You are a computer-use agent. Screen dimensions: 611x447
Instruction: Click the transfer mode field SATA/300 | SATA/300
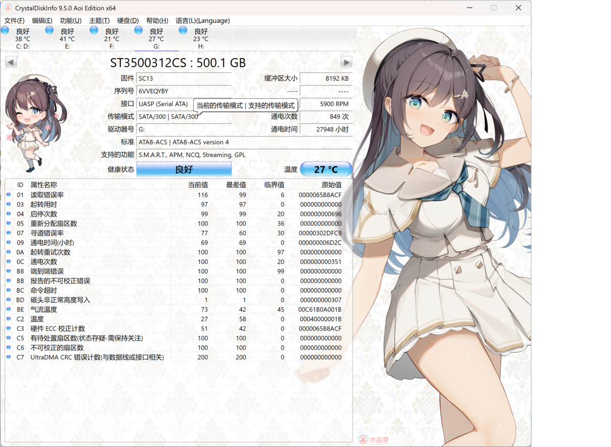click(184, 117)
